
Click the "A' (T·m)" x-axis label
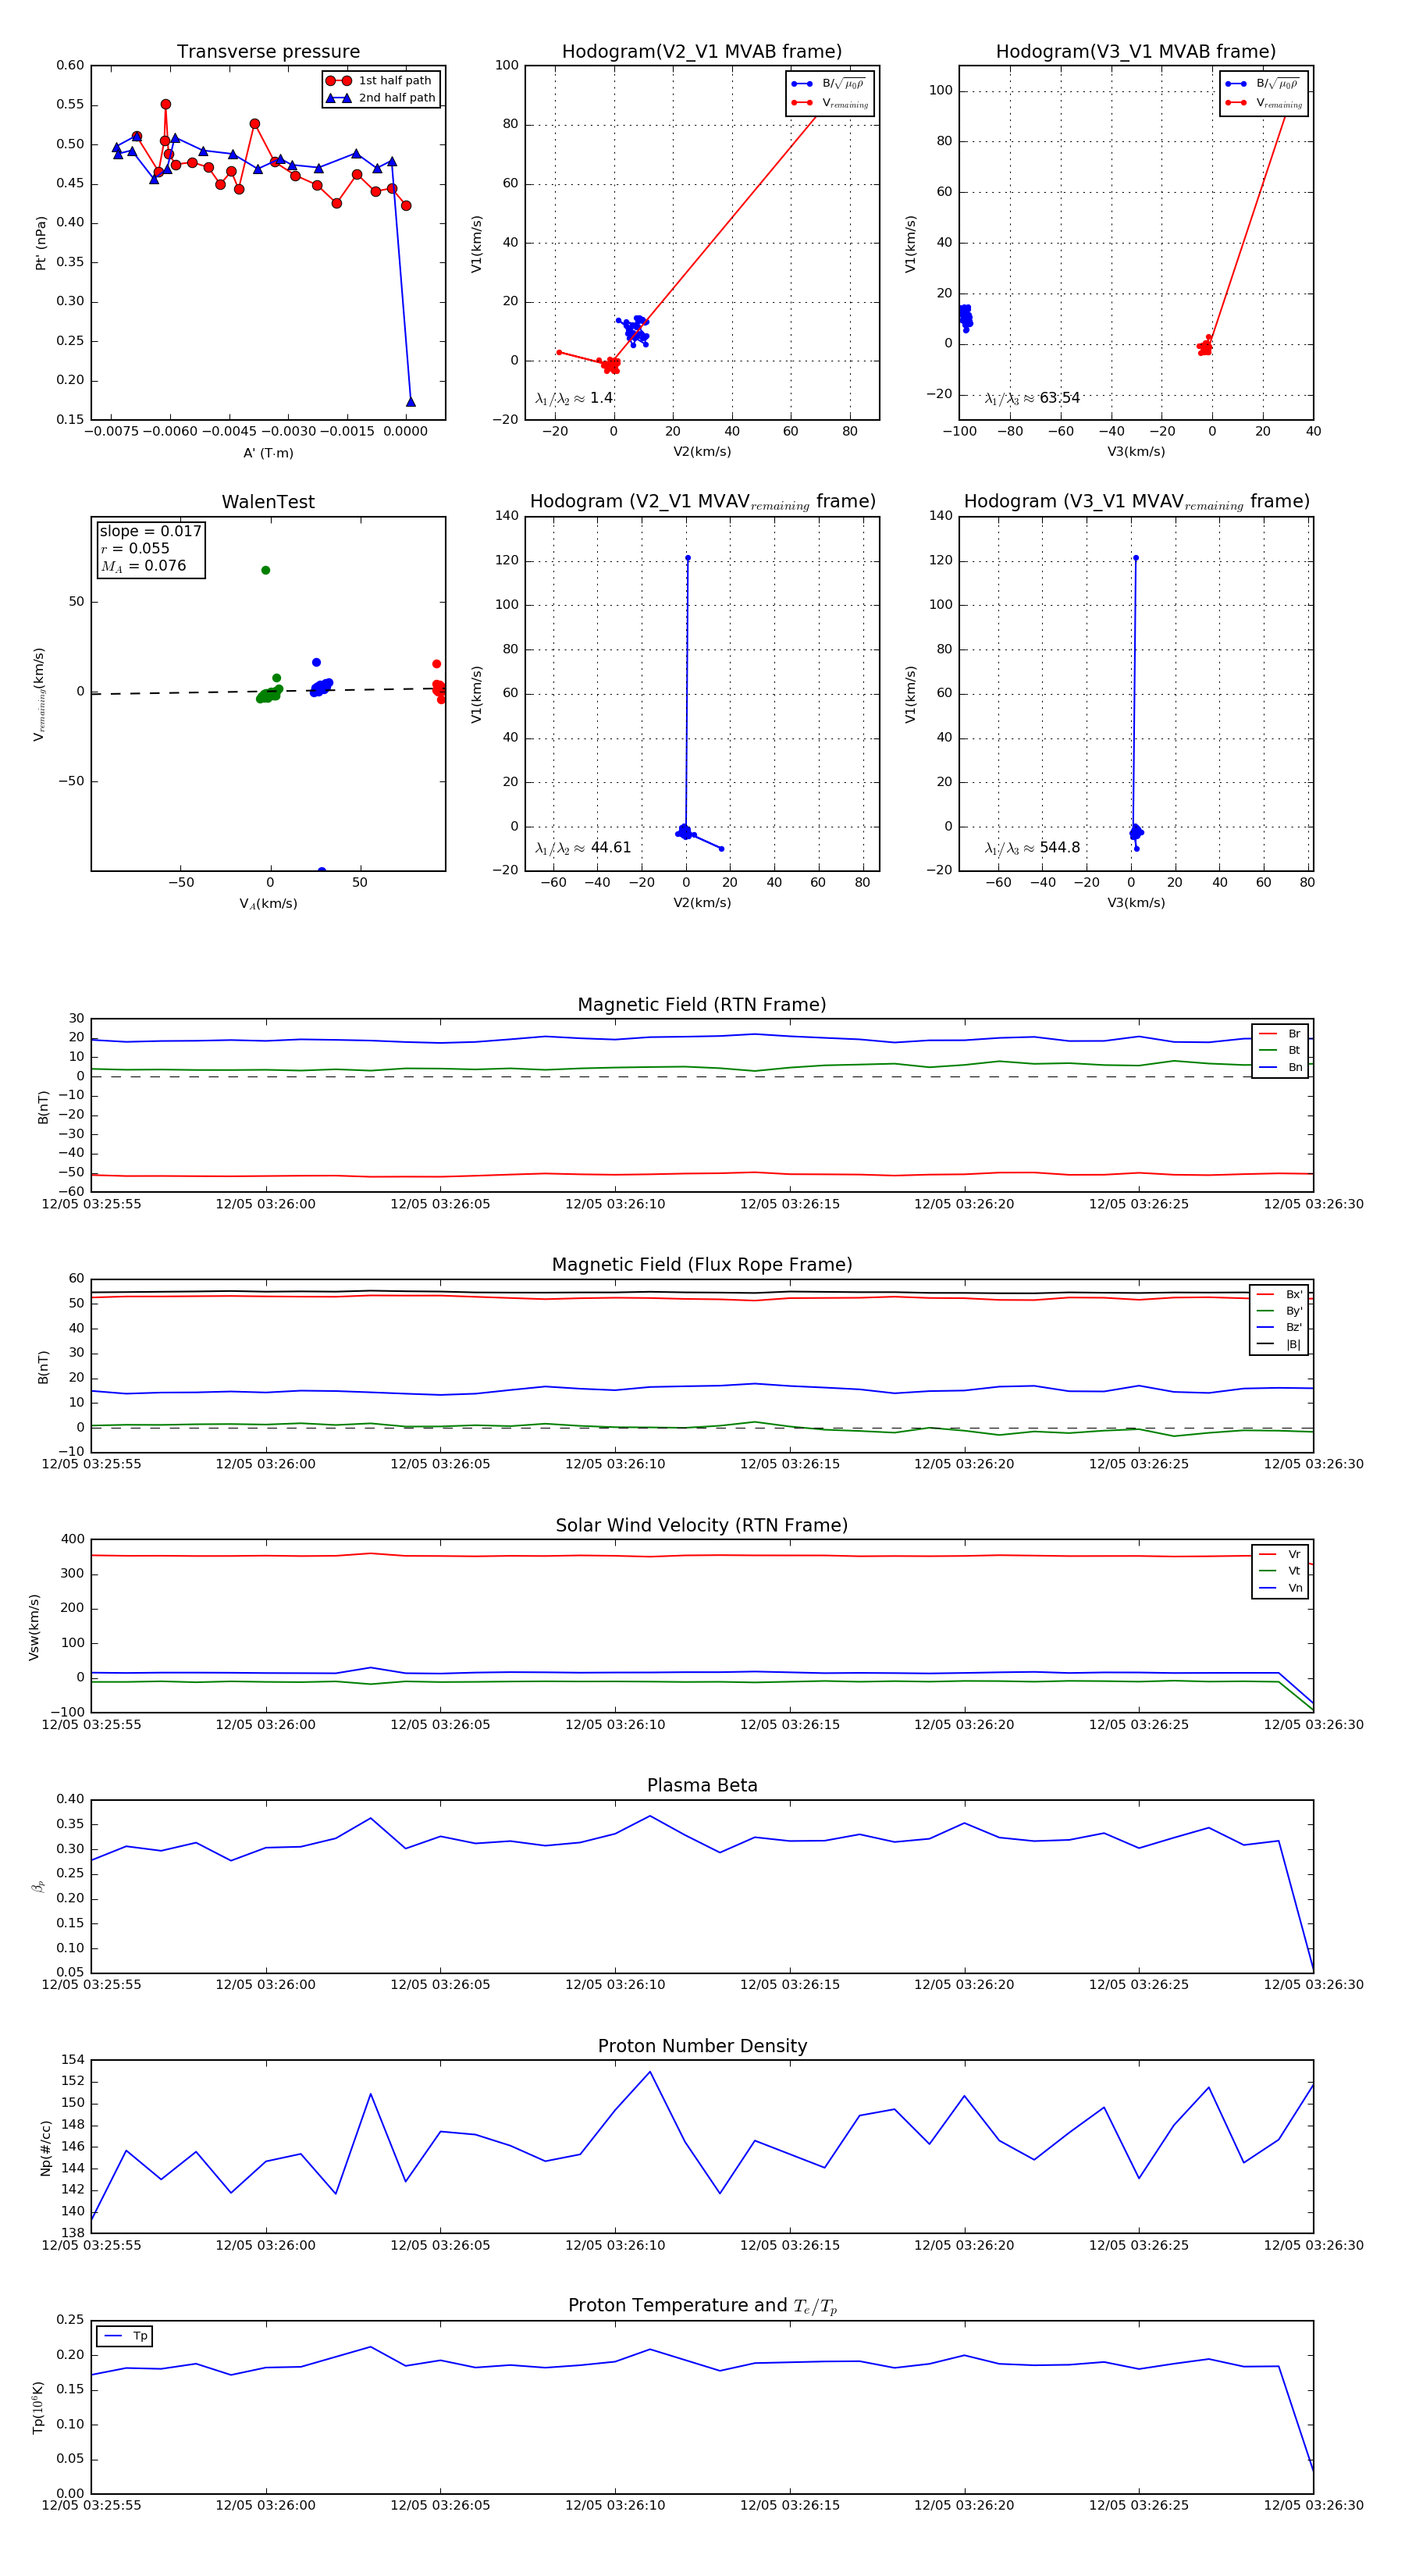pos(268,453)
